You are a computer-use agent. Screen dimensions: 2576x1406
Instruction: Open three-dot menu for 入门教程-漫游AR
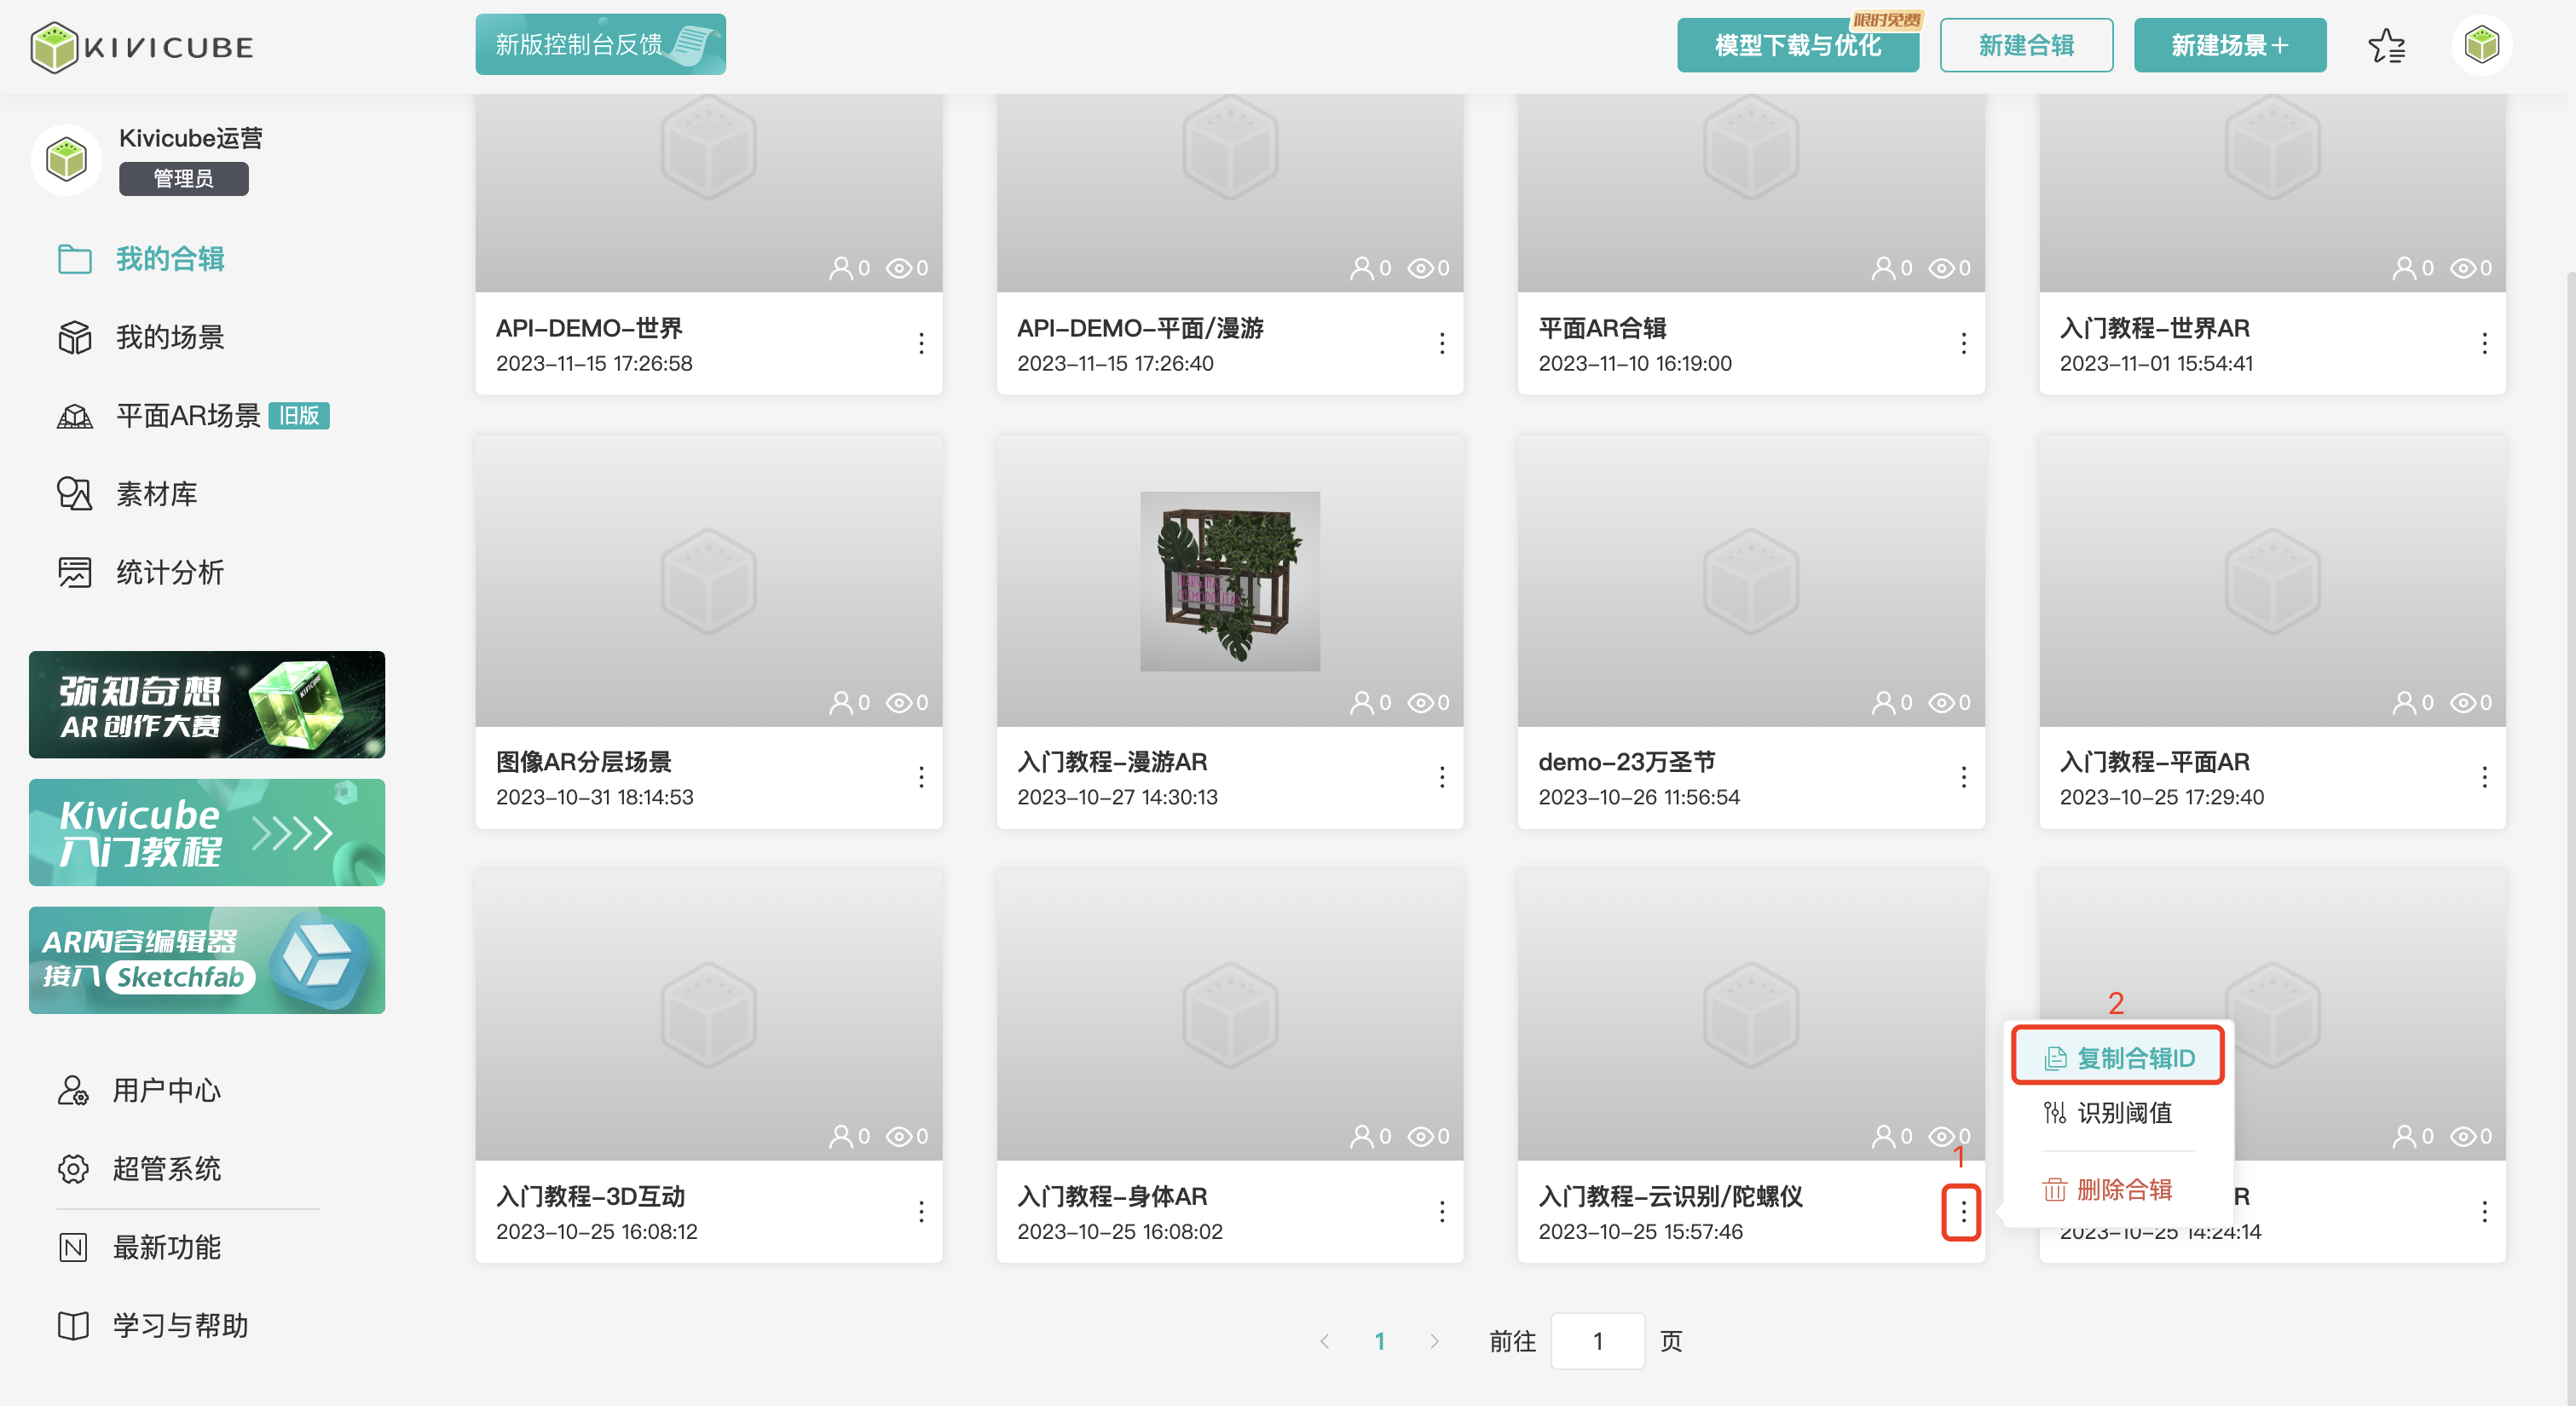pos(1441,777)
